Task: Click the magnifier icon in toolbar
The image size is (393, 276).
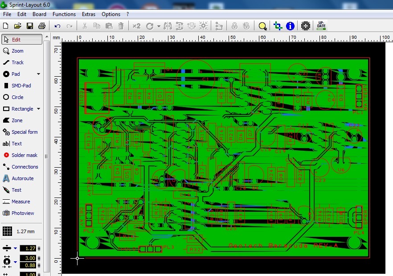Action: (262, 26)
